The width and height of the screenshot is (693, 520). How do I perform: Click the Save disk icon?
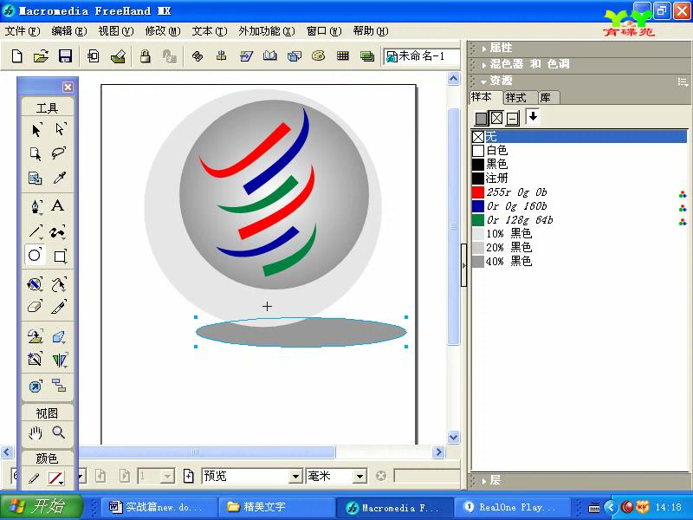tap(66, 56)
